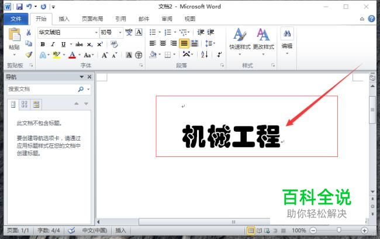Open the Editing 编辑 group
The height and width of the screenshot is (239, 380).
point(287,41)
